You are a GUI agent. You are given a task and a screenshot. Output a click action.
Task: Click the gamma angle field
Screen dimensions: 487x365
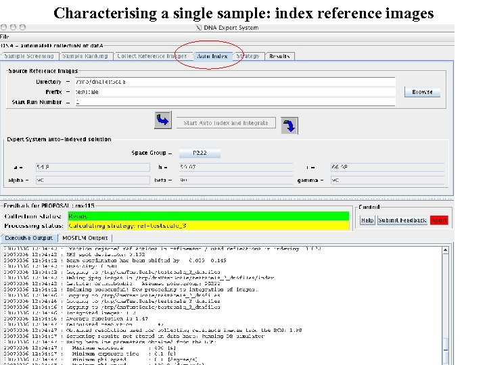(x=388, y=180)
